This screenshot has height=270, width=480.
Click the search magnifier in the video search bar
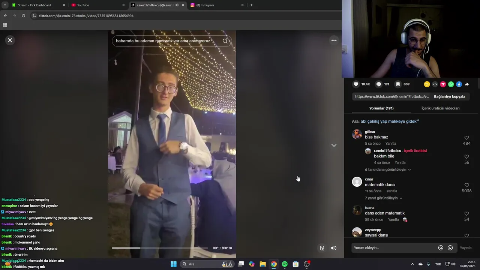point(225,41)
